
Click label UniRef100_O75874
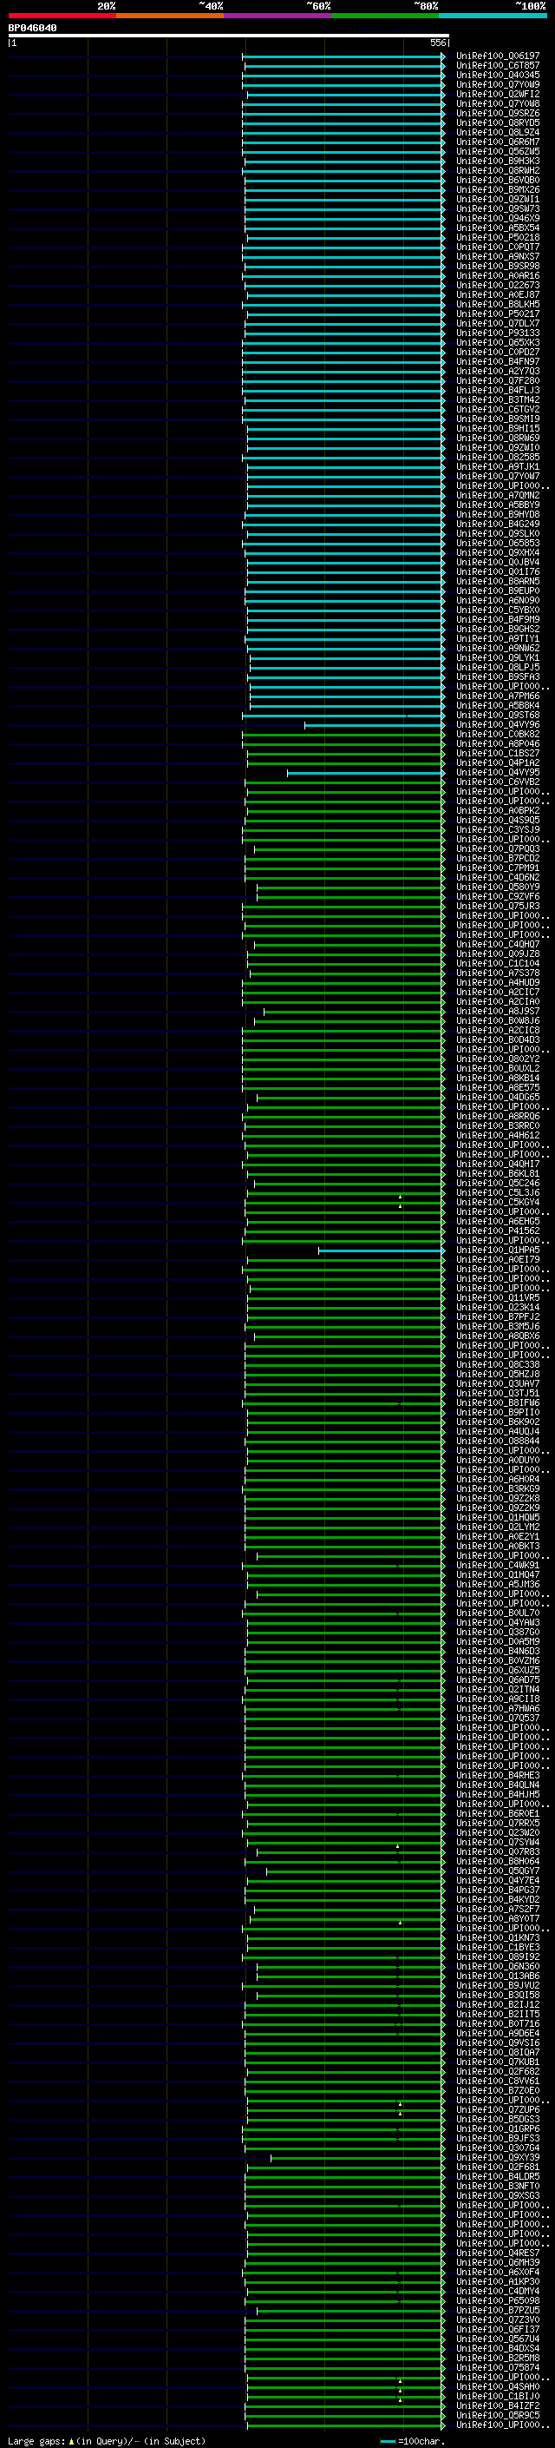[498, 2368]
